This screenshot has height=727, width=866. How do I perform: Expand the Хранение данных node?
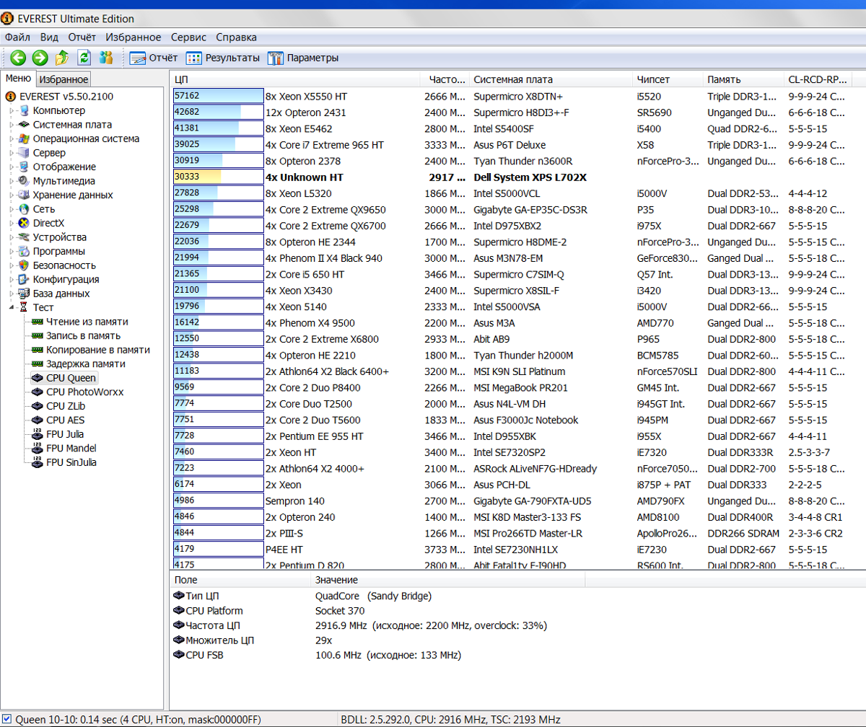12,195
